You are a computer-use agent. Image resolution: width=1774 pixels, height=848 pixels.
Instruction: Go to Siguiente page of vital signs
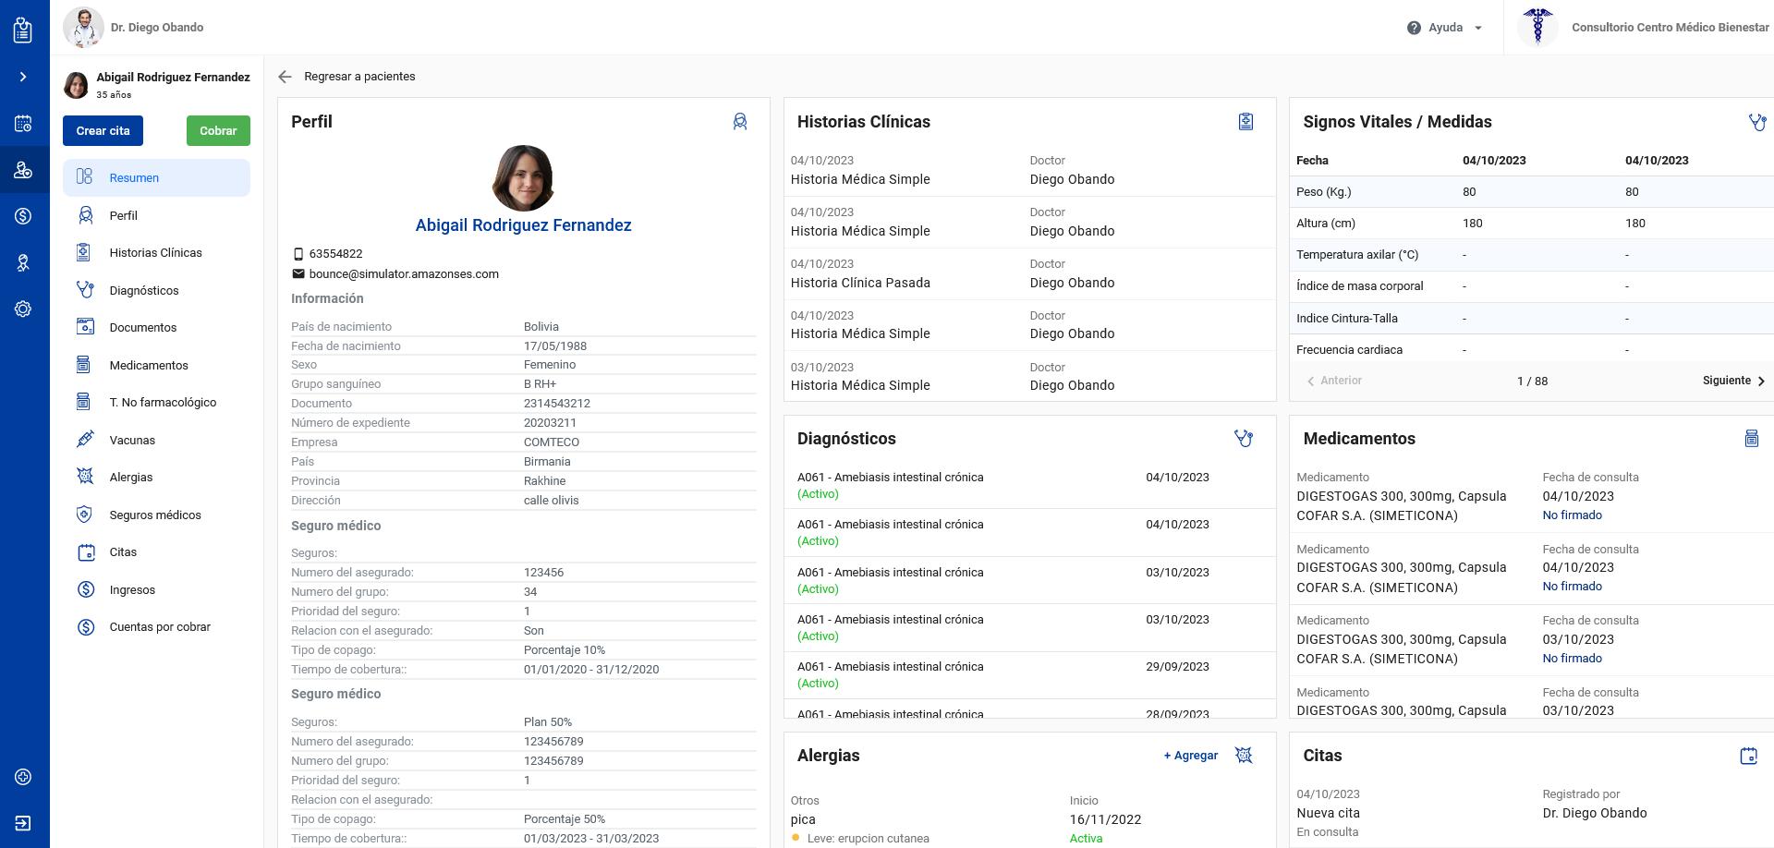1733,381
